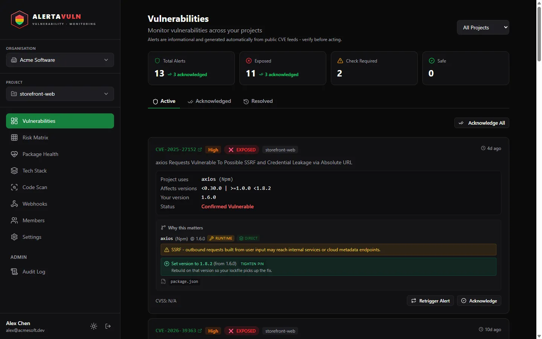
Task: Click the Confirmed Vulnerable status text
Action: click(x=227, y=206)
